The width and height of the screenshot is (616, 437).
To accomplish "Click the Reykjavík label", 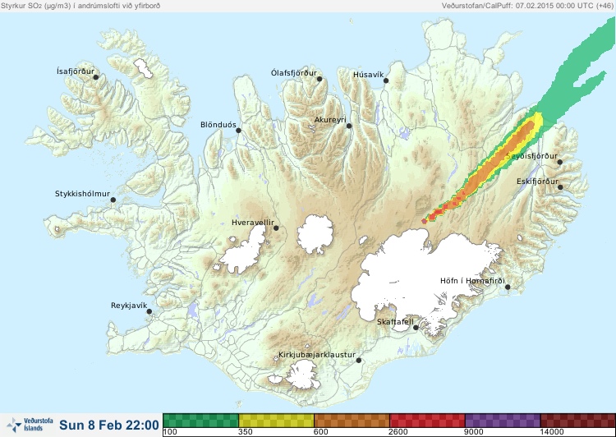I will pos(129,306).
